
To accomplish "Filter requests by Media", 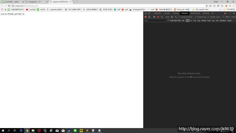I will point(204,20).
